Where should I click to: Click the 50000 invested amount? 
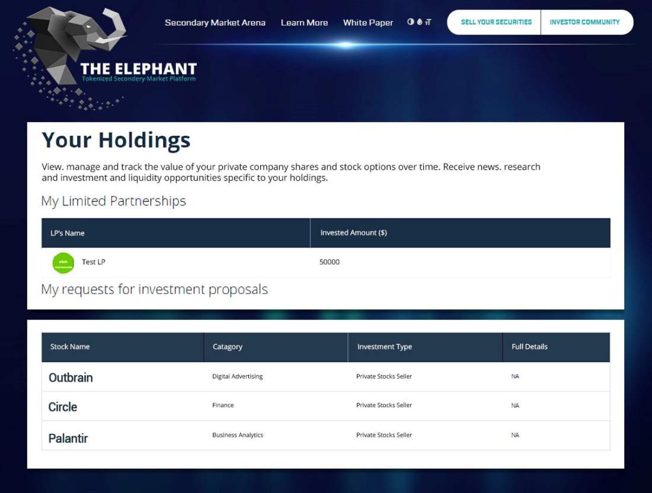(330, 262)
